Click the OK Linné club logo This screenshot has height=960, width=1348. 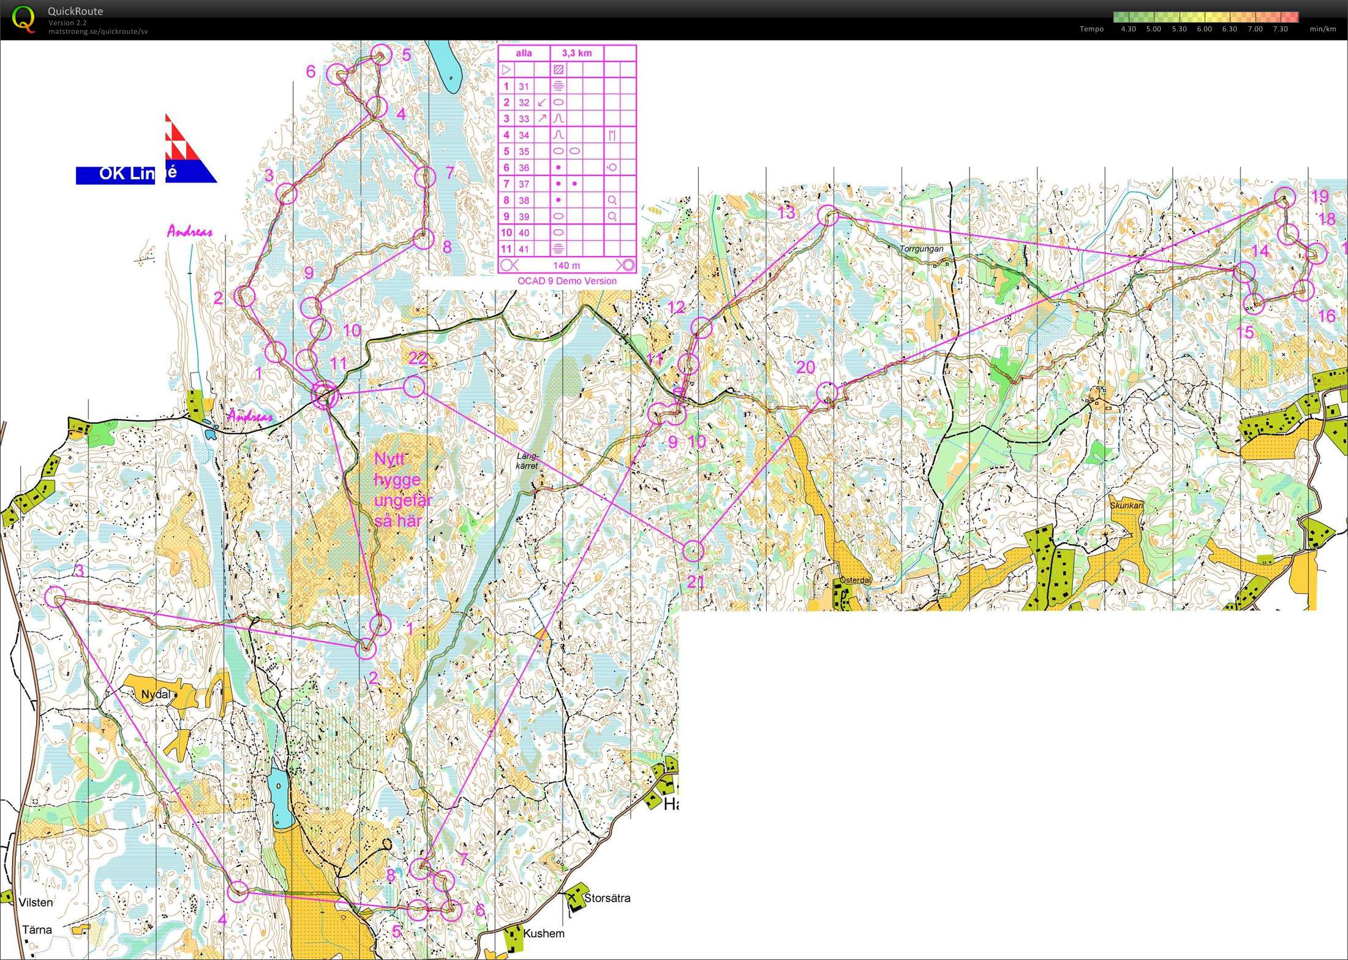[146, 149]
